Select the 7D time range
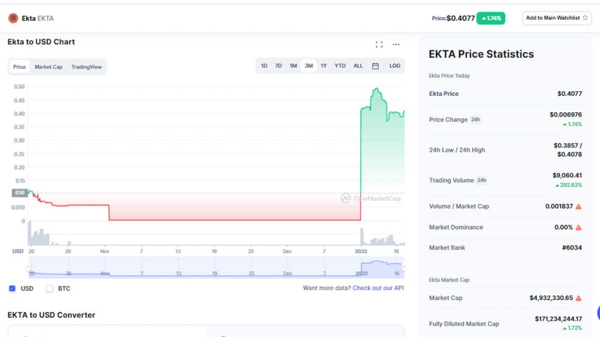 (278, 66)
